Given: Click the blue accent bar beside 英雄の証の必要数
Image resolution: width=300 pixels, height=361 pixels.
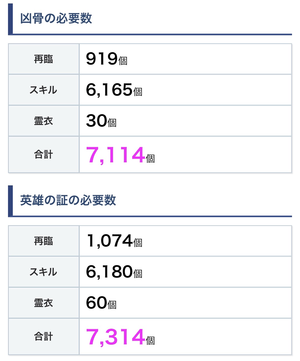Looking at the screenshot, I should (10, 201).
